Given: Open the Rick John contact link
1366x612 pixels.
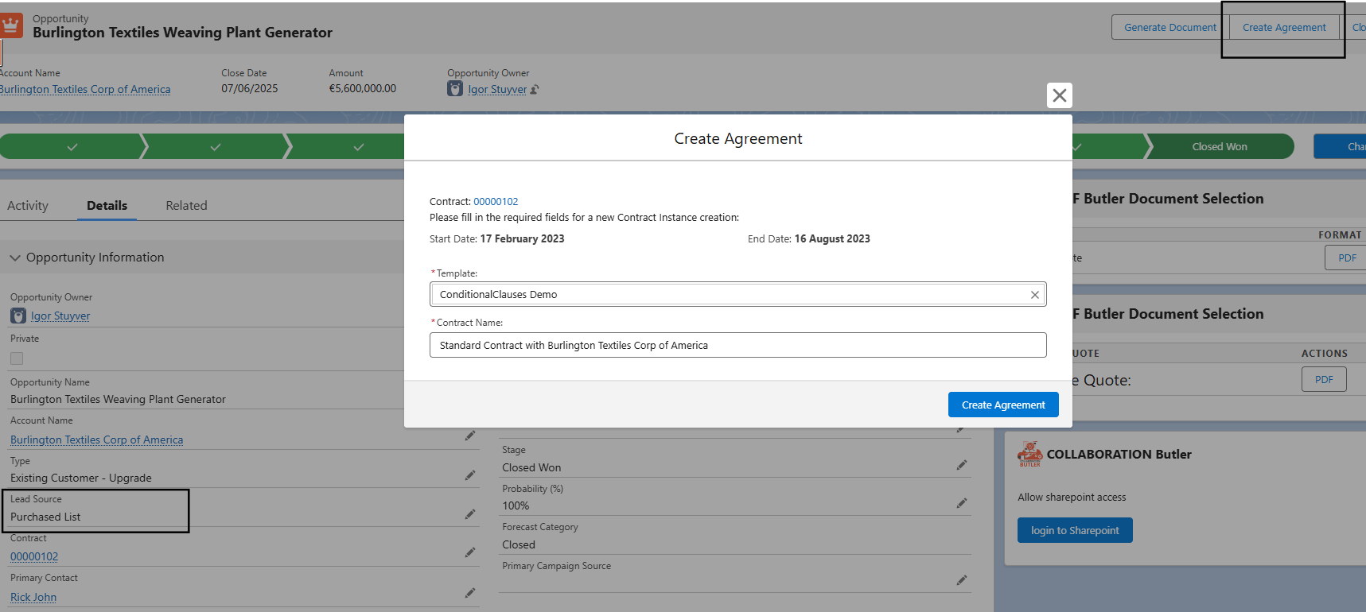Looking at the screenshot, I should coord(33,598).
